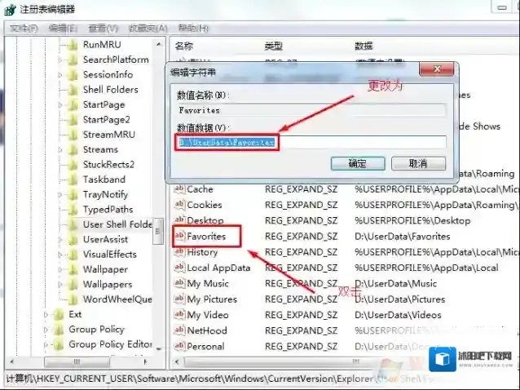Click the My Video value icon

tap(179, 315)
